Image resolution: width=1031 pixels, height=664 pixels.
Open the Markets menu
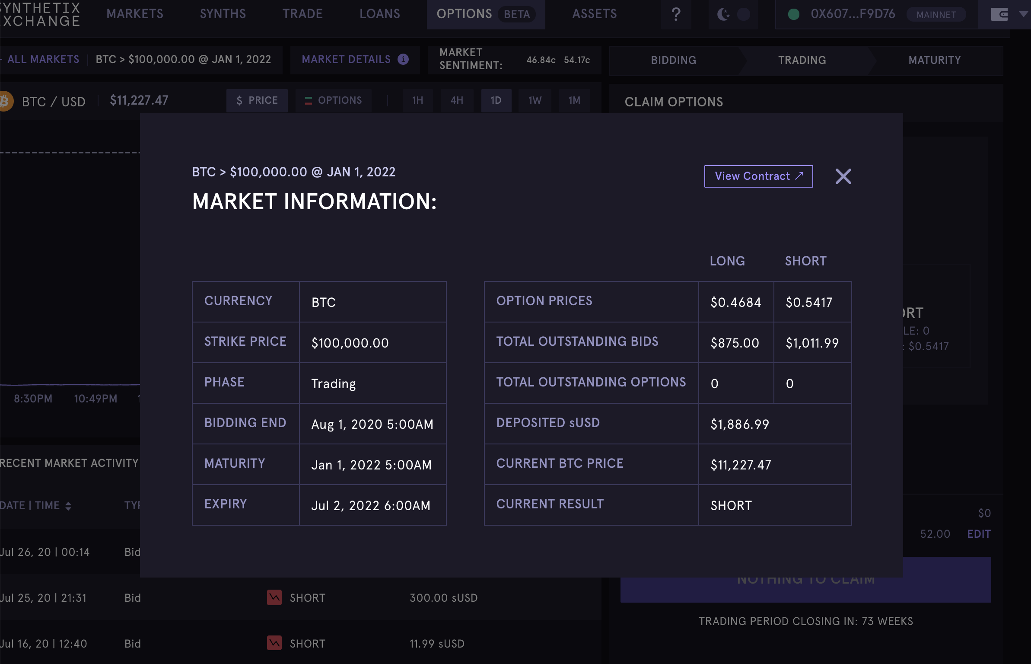tap(135, 14)
